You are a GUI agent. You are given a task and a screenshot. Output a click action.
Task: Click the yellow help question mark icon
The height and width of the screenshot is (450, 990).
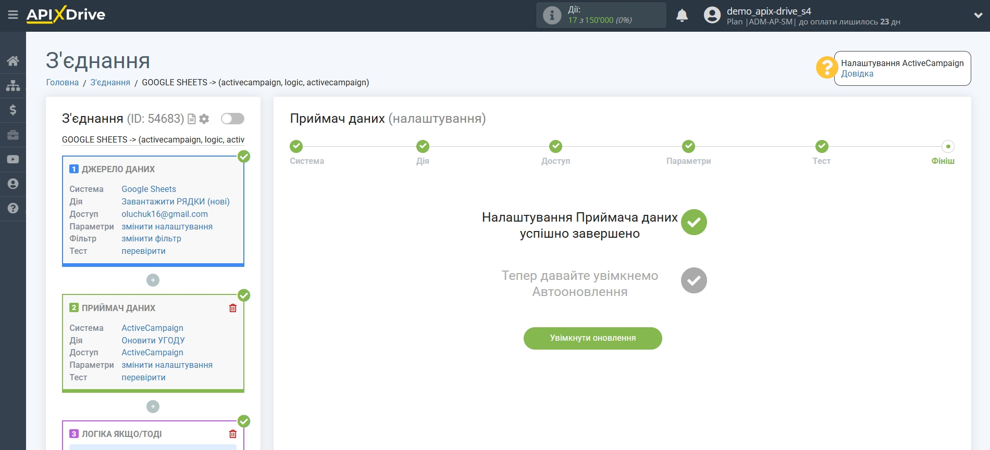pyautogui.click(x=826, y=68)
